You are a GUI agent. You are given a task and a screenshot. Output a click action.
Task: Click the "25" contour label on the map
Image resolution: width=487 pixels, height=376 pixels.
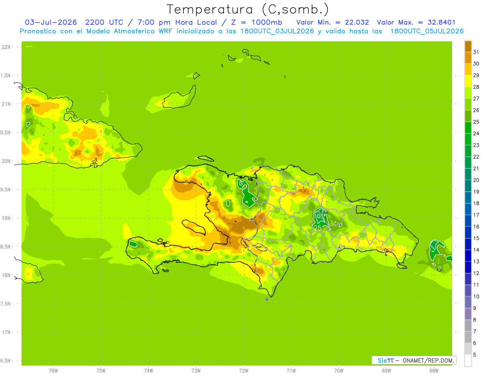tap(318, 228)
